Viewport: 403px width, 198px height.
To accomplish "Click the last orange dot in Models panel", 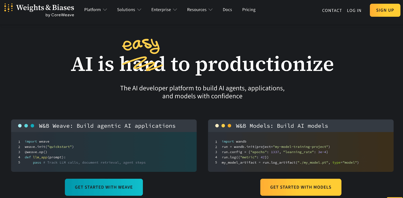I will pyautogui.click(x=229, y=126).
